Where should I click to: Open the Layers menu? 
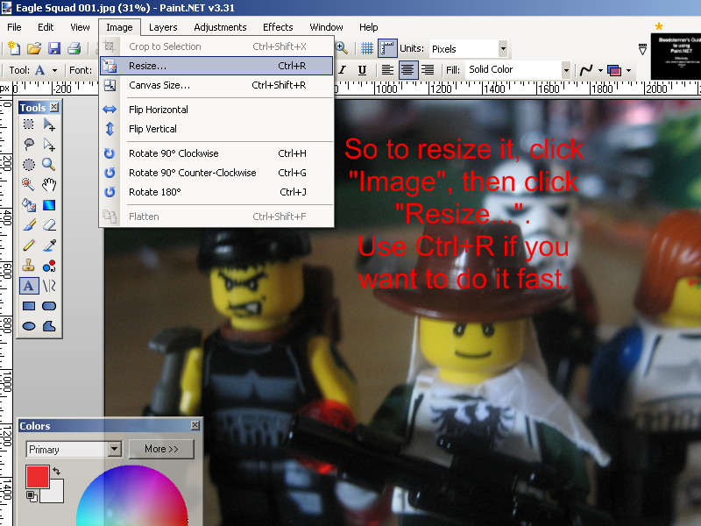(x=163, y=27)
